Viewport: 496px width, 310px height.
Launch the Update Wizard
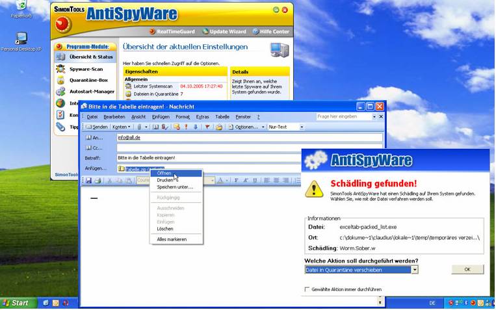point(224,31)
